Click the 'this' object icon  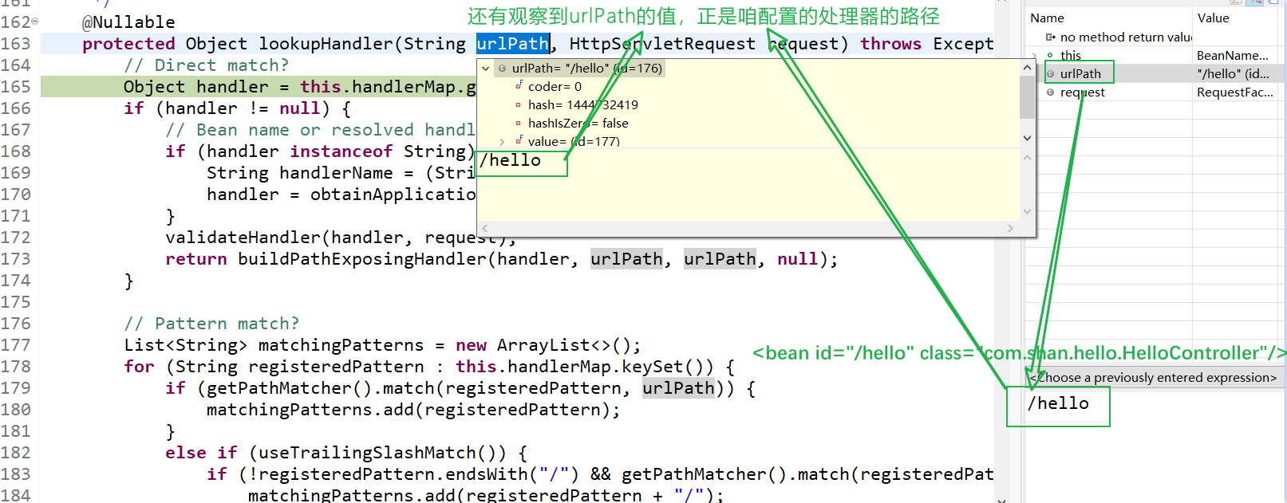click(1050, 56)
